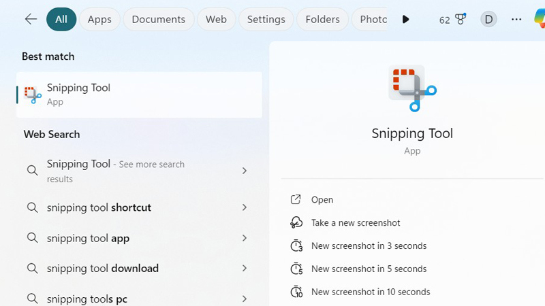Click magnifier beside snipping tool app
Screen dimensions: 545x306
click(32, 237)
